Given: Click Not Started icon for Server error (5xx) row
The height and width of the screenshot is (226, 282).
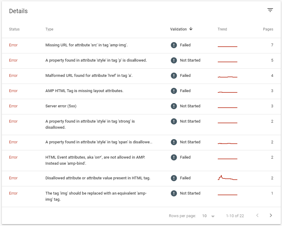Looking at the screenshot, I should 174,106.
